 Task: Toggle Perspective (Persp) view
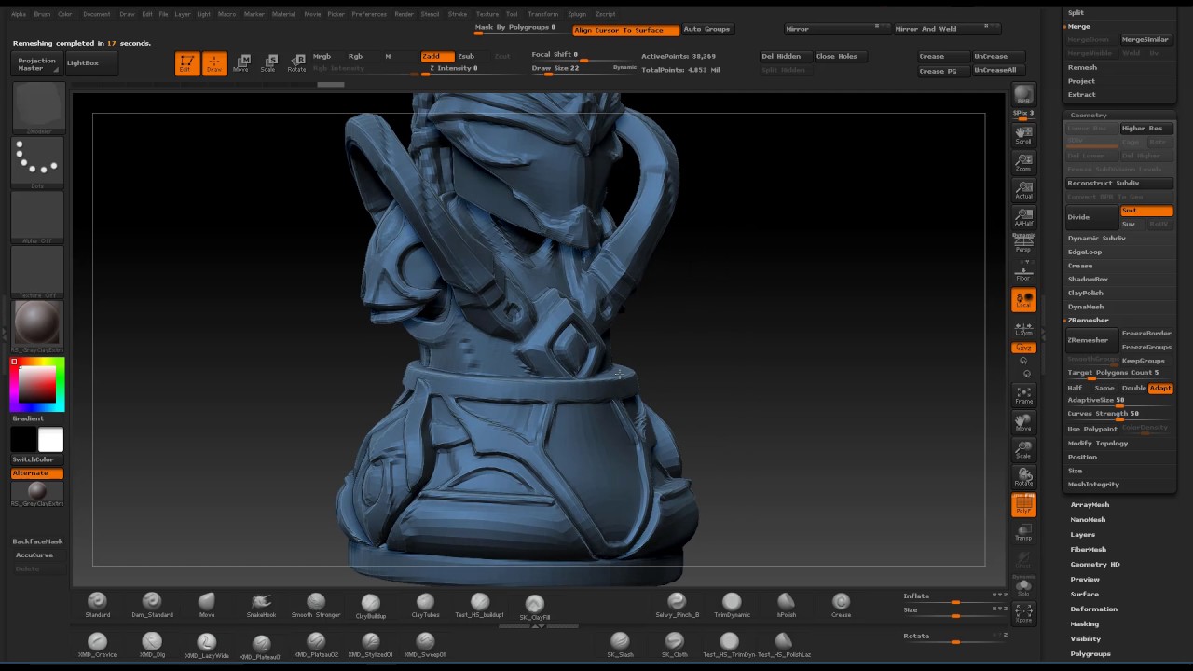point(1023,244)
